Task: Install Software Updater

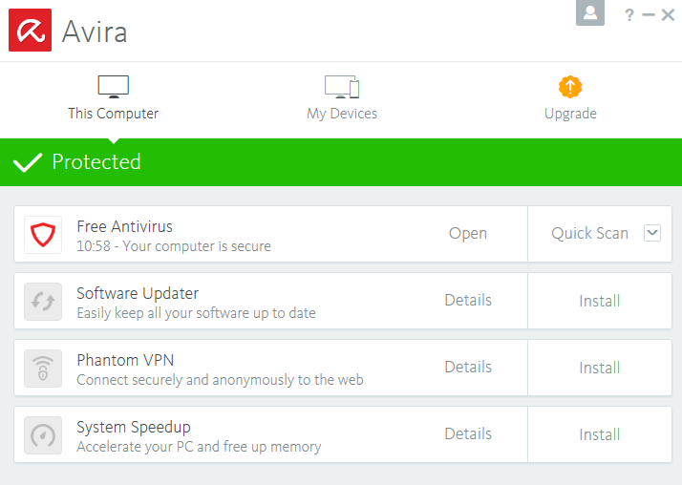Action: pos(600,301)
